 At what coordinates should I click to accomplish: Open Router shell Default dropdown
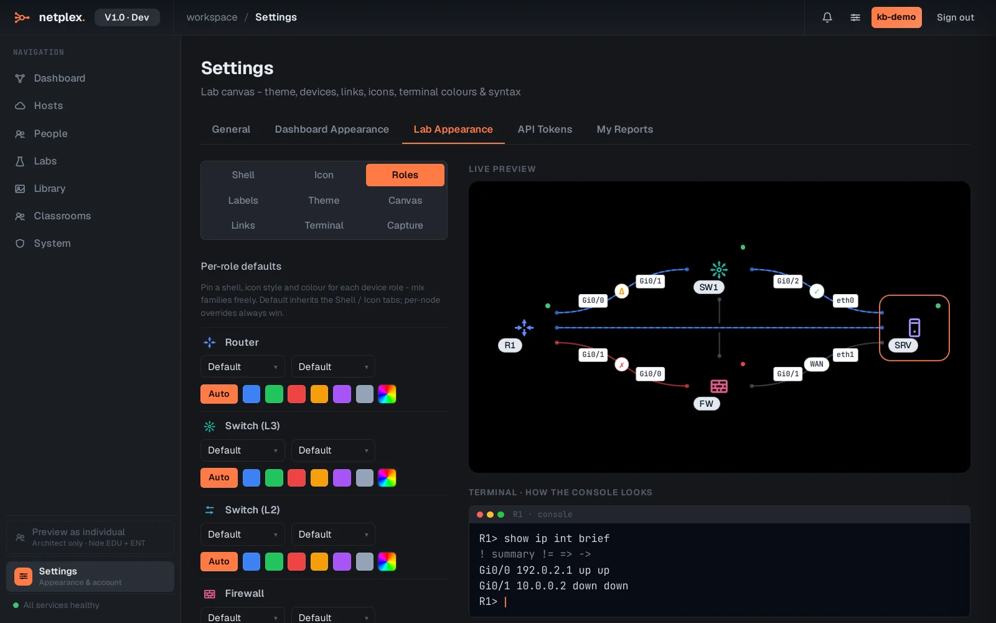243,367
